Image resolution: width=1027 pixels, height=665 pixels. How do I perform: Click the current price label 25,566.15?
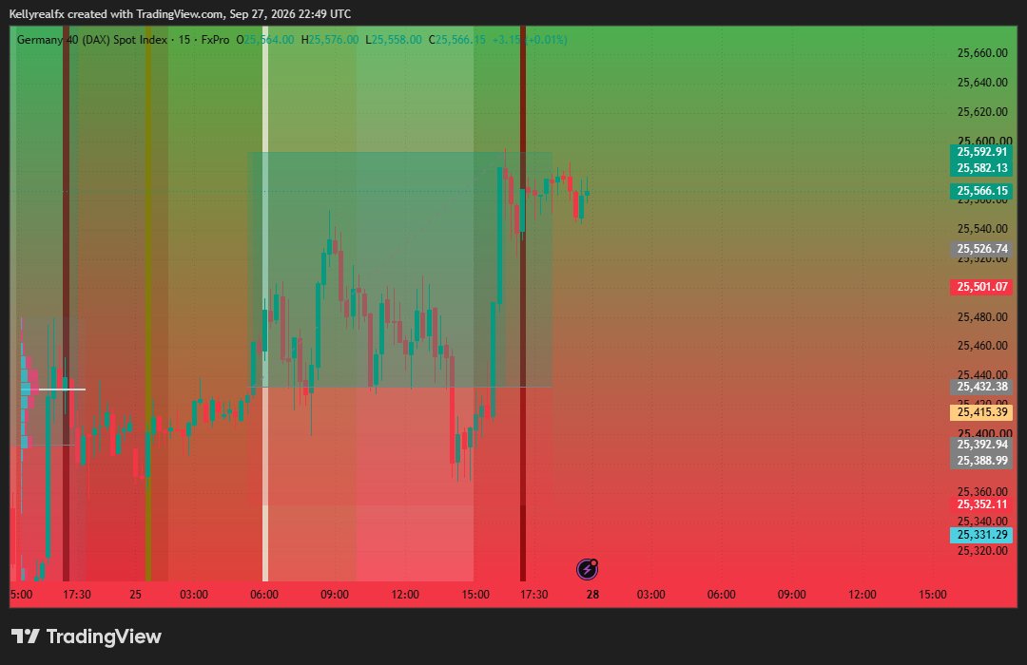981,191
